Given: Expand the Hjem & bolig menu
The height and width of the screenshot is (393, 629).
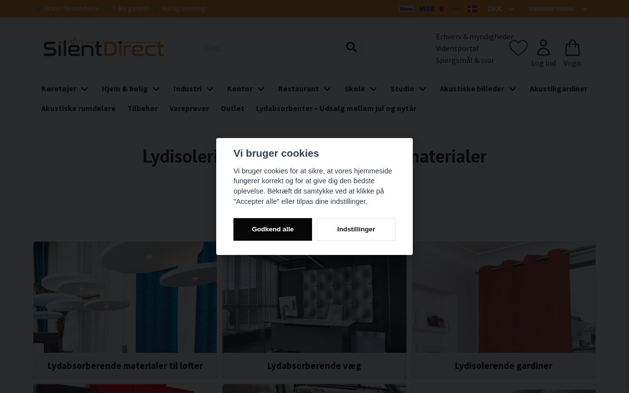Looking at the screenshot, I should (131, 88).
